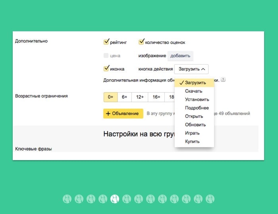Go to the fourth slide dot icon

pyautogui.click(x=103, y=199)
